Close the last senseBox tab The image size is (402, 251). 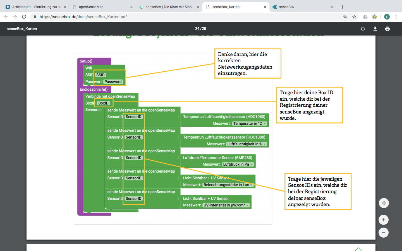(332, 7)
